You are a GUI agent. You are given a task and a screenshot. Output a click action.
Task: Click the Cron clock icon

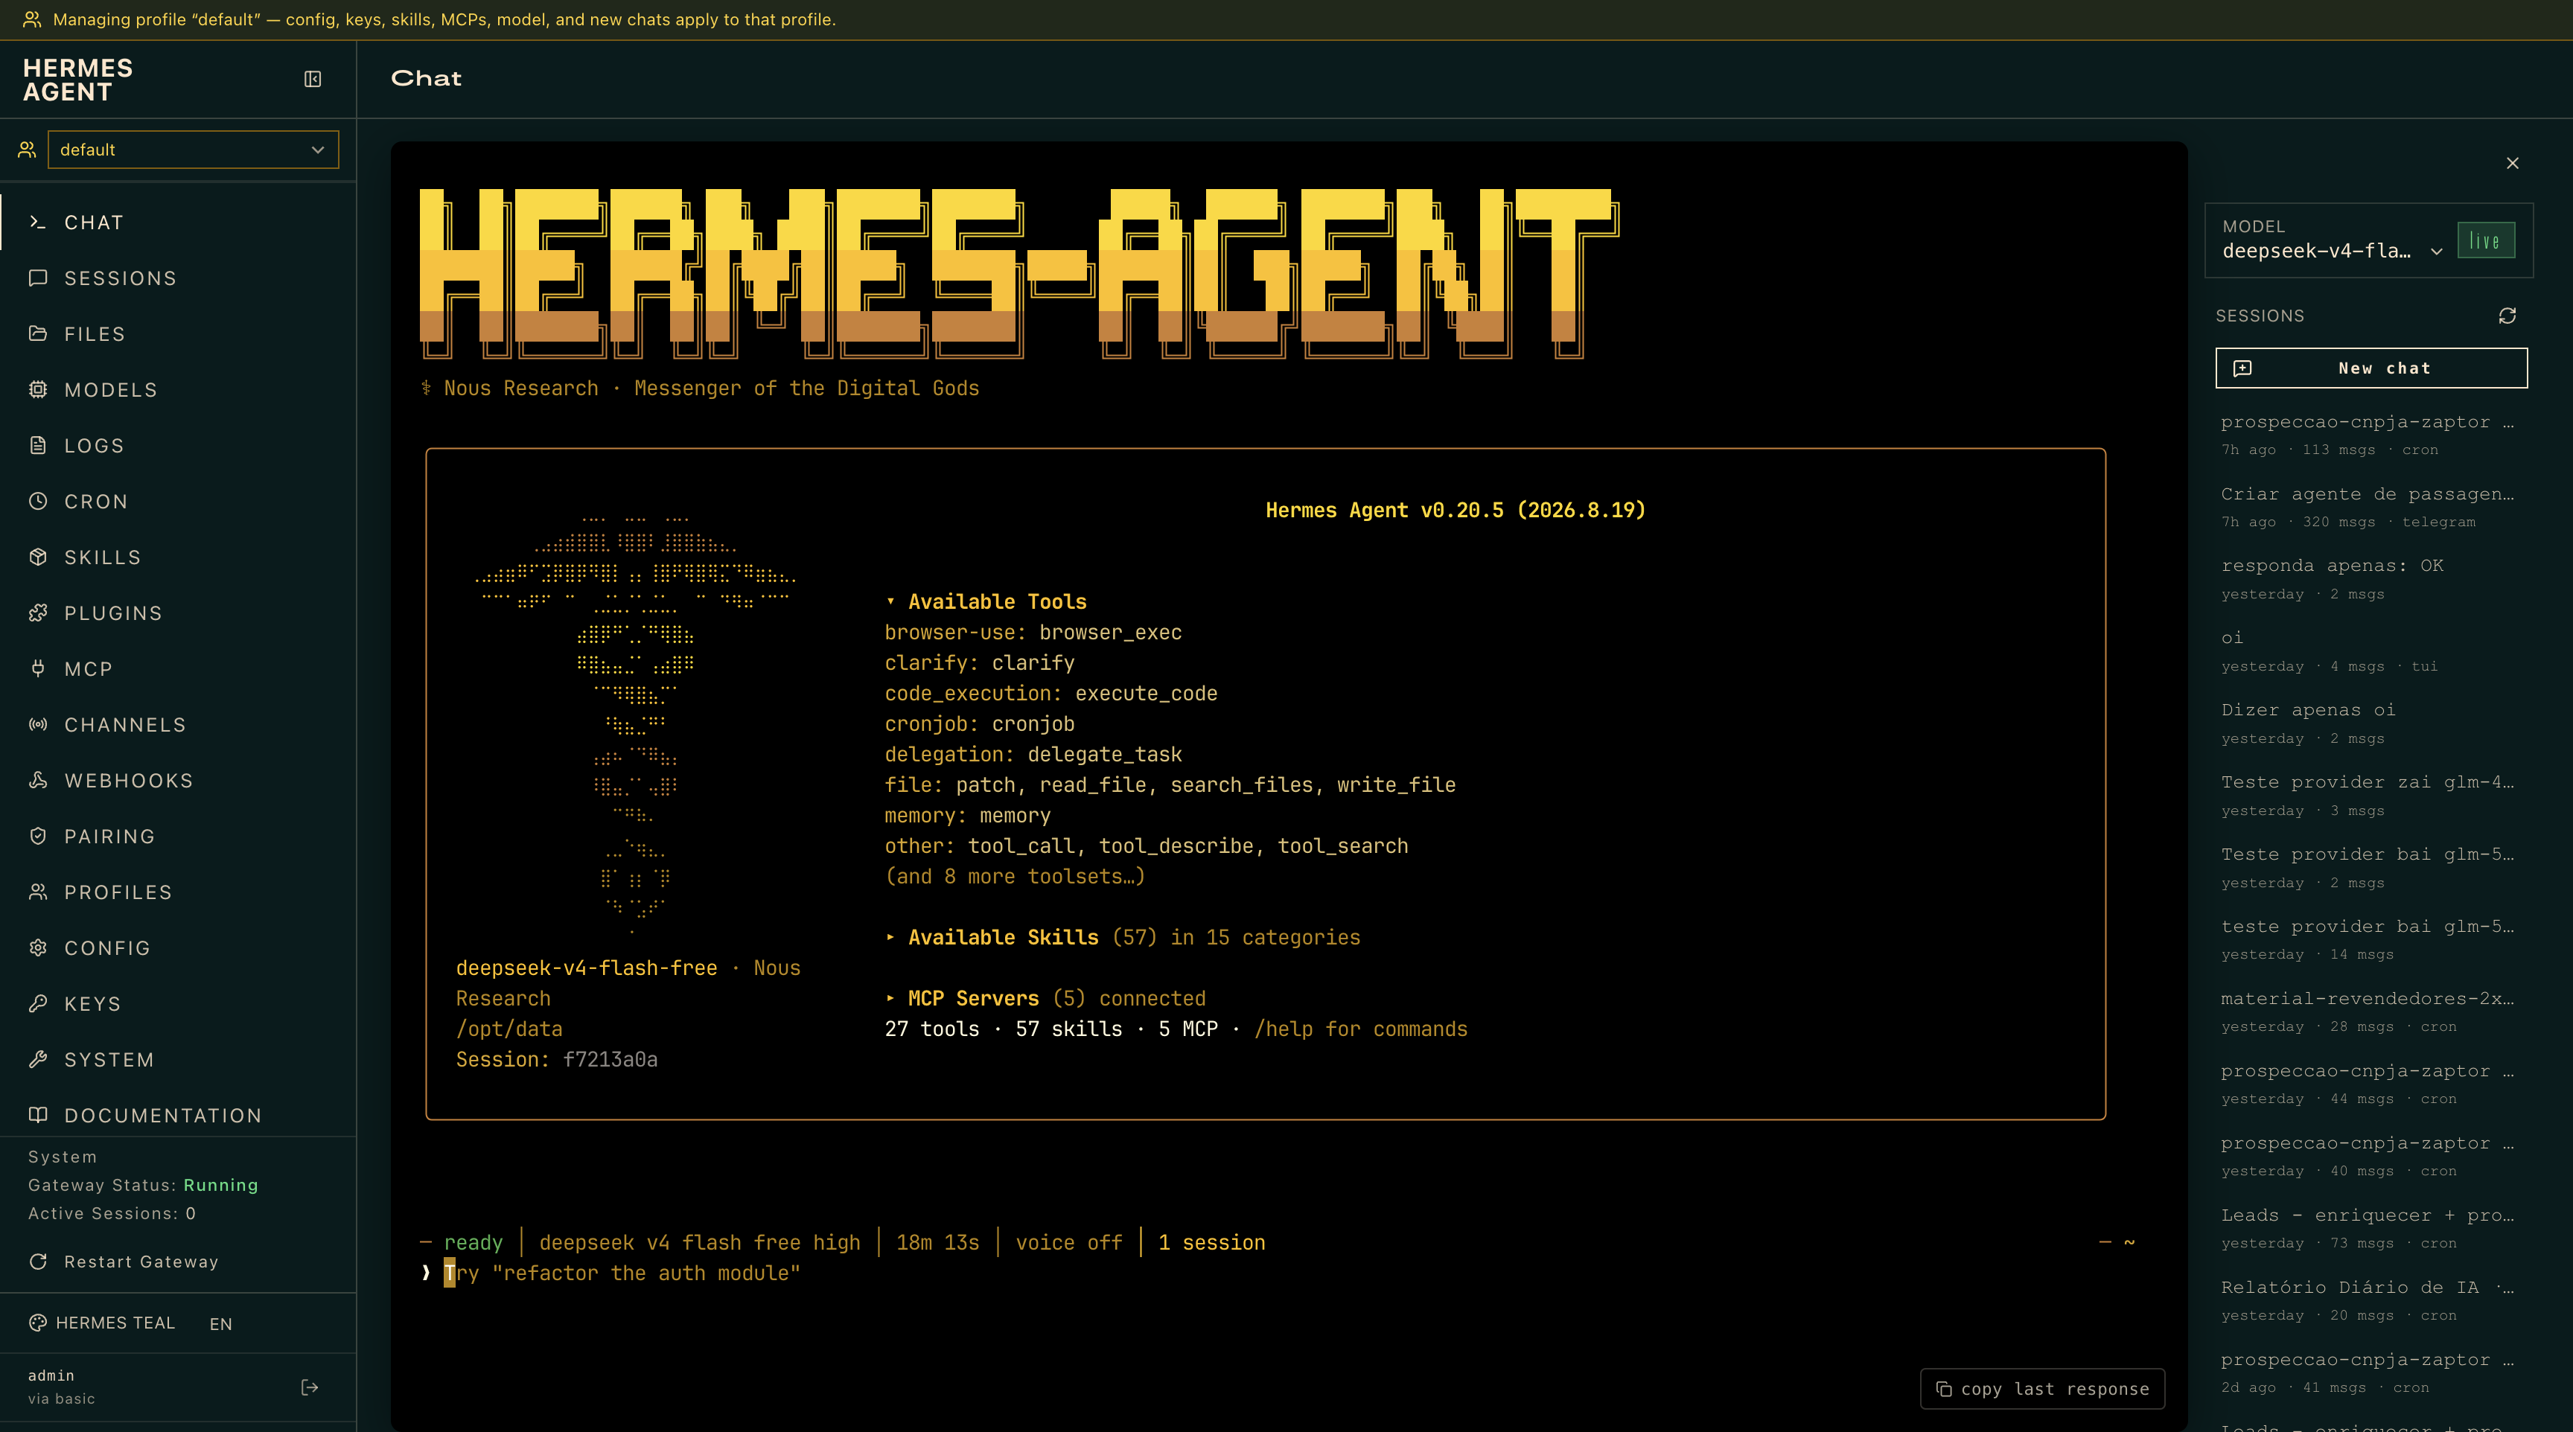pyautogui.click(x=38, y=502)
